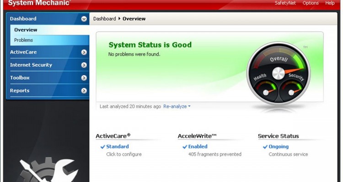Viewport: 343px width, 182px height.
Task: Click the Overview breadcrumb text
Action: click(134, 19)
